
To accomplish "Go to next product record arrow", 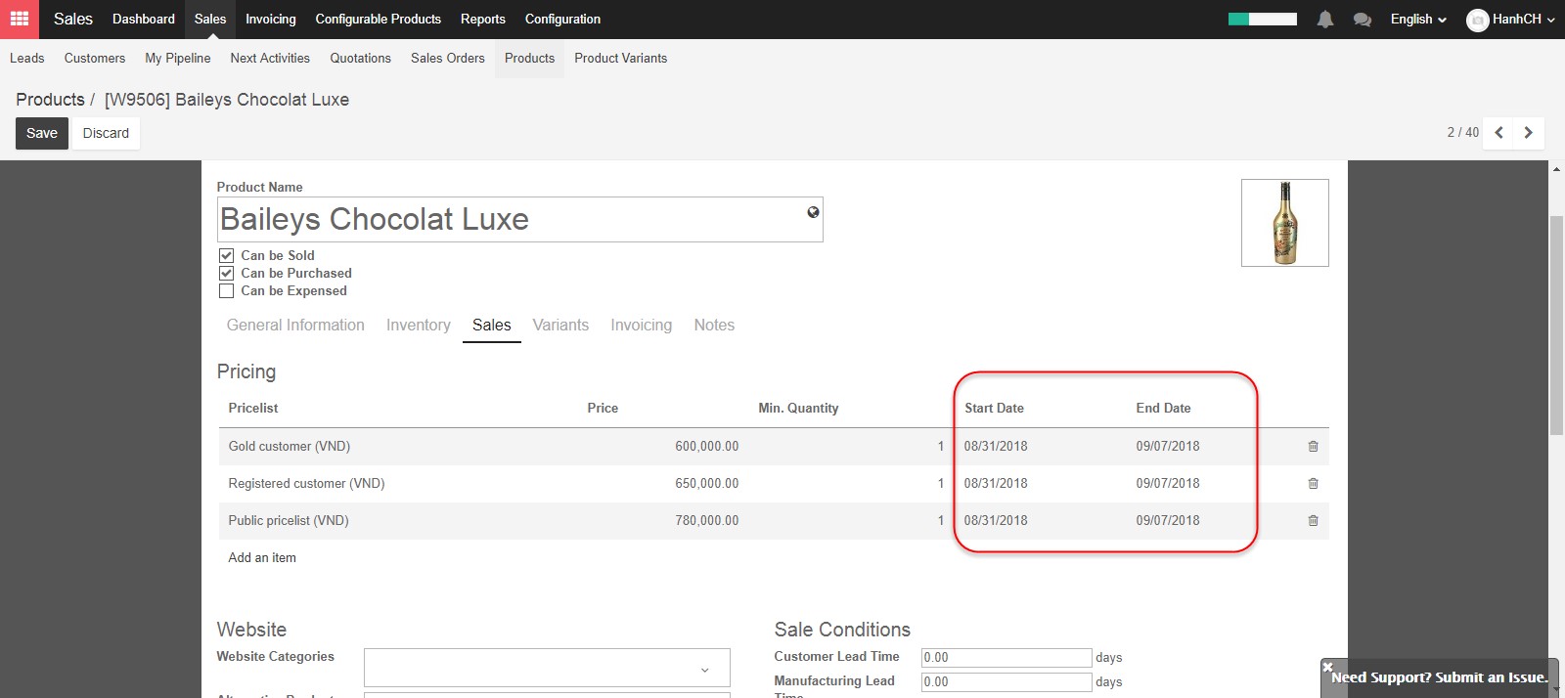I will (x=1529, y=133).
